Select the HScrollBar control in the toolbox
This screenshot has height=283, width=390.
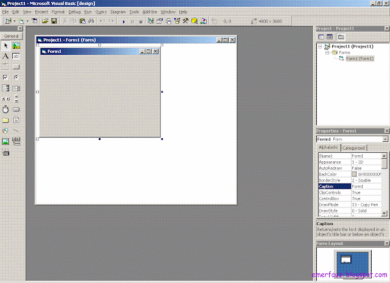(x=5, y=99)
